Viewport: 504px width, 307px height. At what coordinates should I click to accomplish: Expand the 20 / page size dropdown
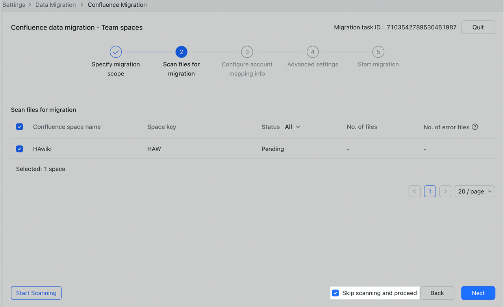click(474, 191)
